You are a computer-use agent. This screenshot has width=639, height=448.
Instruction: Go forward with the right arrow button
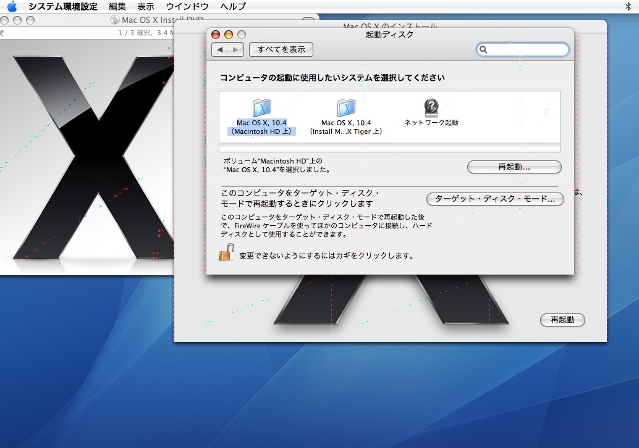click(235, 49)
